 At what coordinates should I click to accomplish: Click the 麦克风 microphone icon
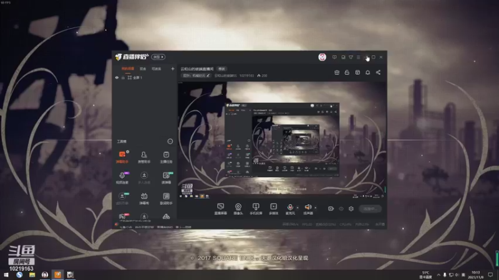tap(290, 207)
